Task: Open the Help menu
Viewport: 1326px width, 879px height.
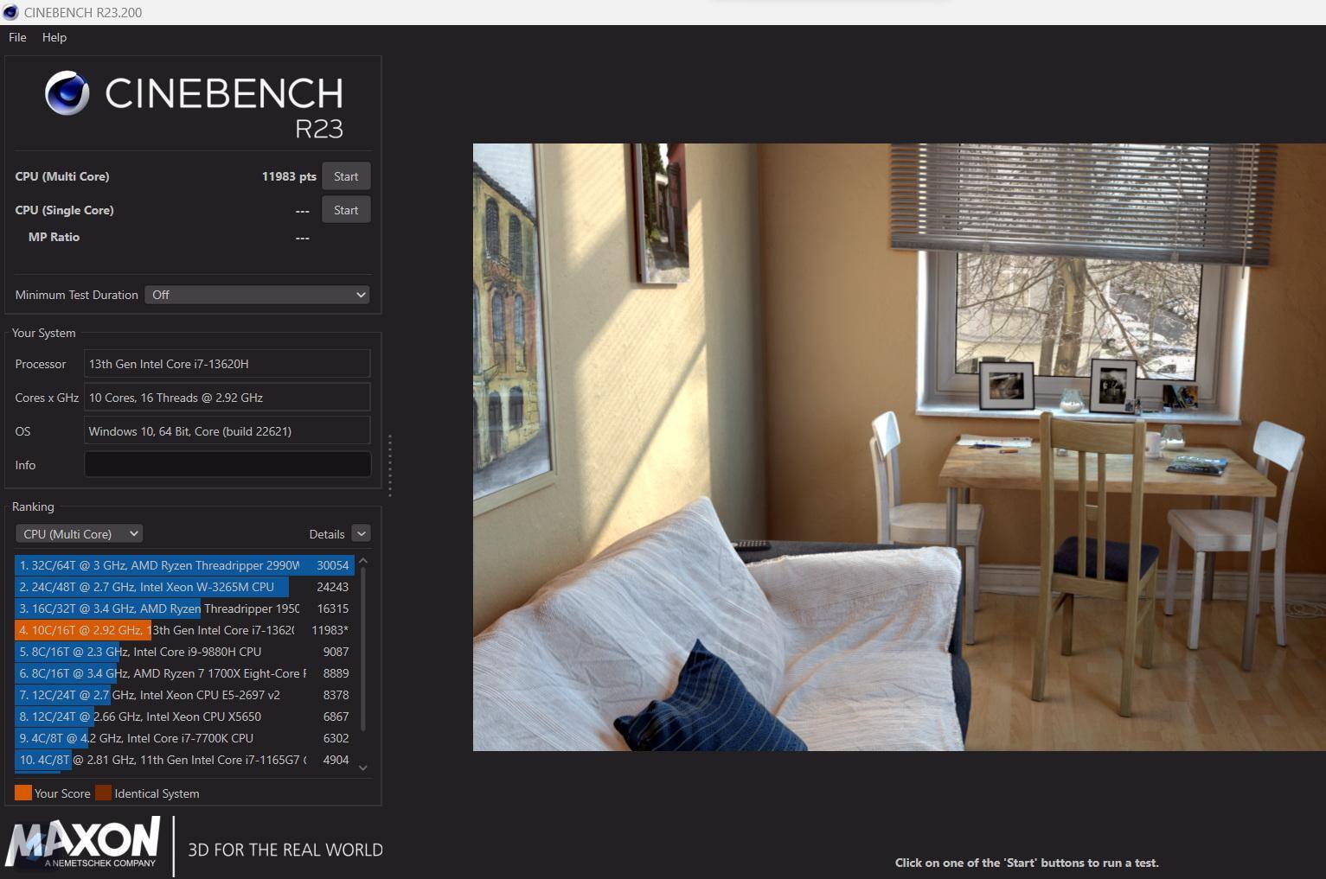Action: click(x=54, y=37)
